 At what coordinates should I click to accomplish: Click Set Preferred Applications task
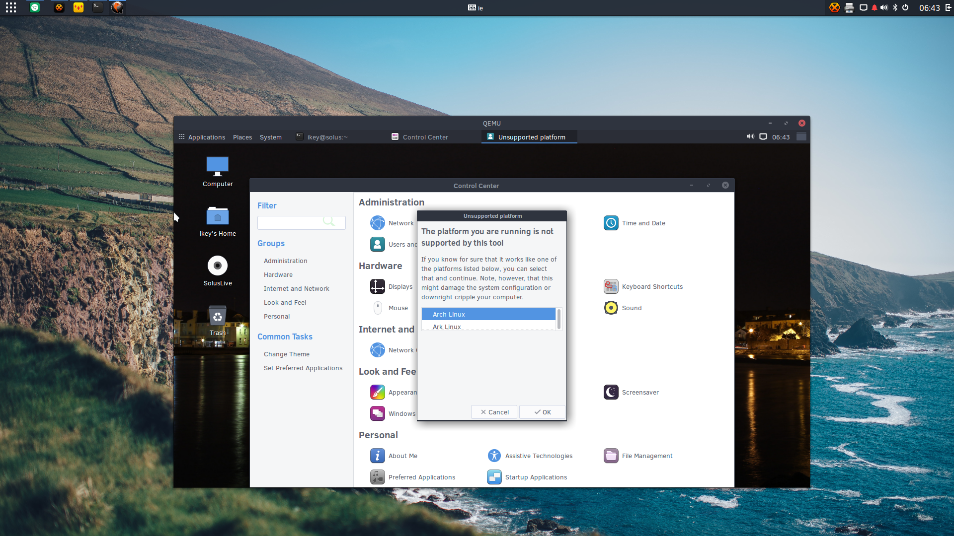pos(303,368)
